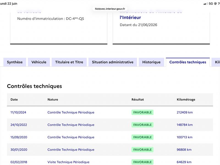Click FAVORABLE badge in 15/09/2020 row
Viewport: 220px width, 165px height.
click(x=142, y=137)
